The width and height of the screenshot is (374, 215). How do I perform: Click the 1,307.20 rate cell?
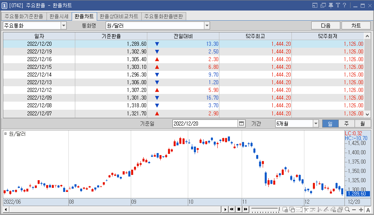[x=111, y=90]
